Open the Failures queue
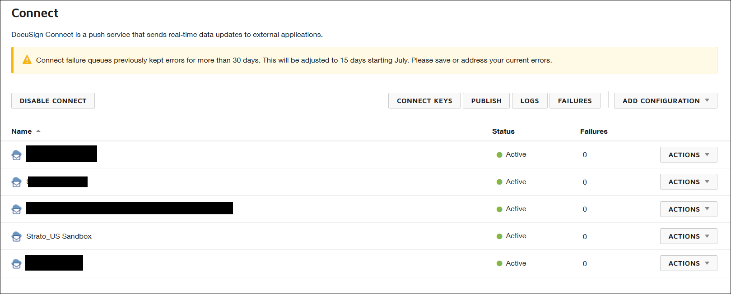Viewport: 731px width, 294px height. 574,101
